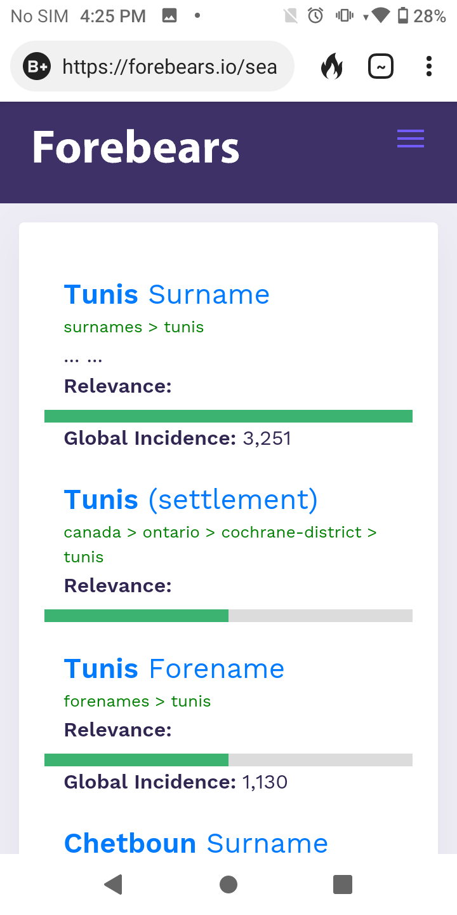The height and width of the screenshot is (915, 457).
Task: Open the hamburger menu in the Forebears header
Action: (x=411, y=138)
